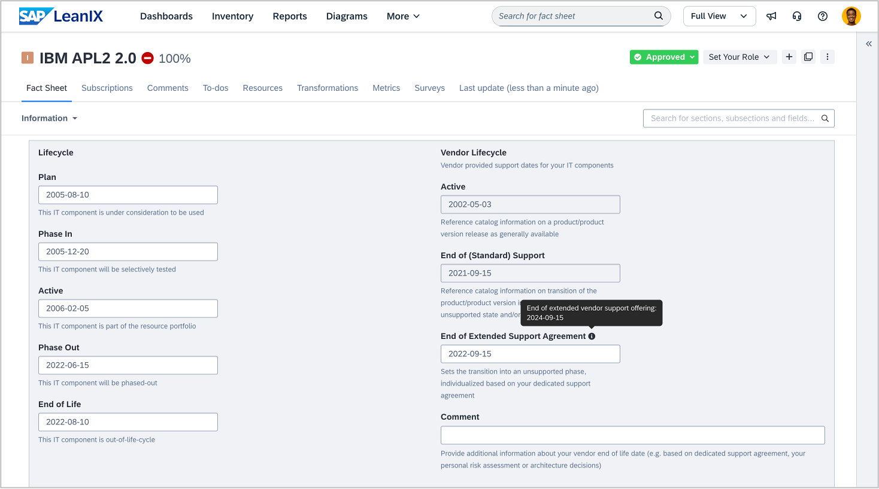Viewport: 879px width, 489px height.
Task: Select the Fact Sheet tab
Action: click(47, 88)
